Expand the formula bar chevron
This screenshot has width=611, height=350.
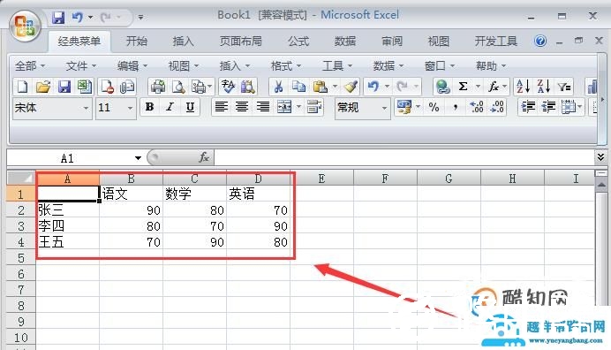pyautogui.click(x=601, y=157)
